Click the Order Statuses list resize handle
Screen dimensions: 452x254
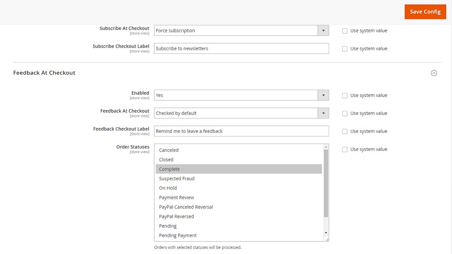click(x=326, y=239)
